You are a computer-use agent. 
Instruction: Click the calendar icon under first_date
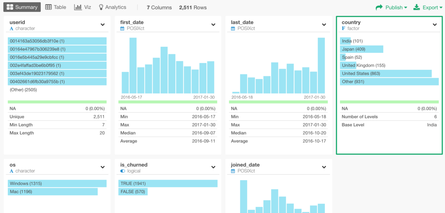click(122, 29)
